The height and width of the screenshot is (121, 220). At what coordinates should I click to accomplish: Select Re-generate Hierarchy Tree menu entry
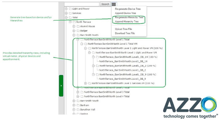click(x=129, y=18)
